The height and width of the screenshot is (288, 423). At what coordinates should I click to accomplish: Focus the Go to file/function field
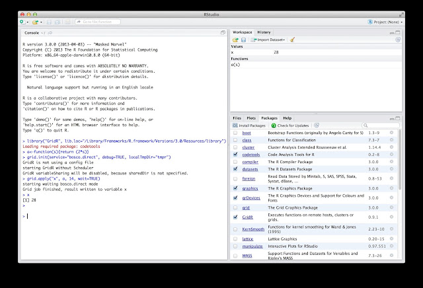98,22
